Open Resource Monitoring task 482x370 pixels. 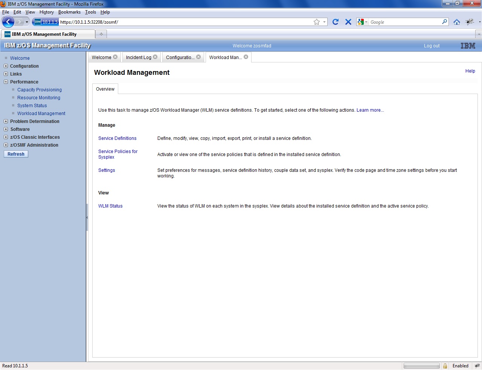click(x=39, y=98)
